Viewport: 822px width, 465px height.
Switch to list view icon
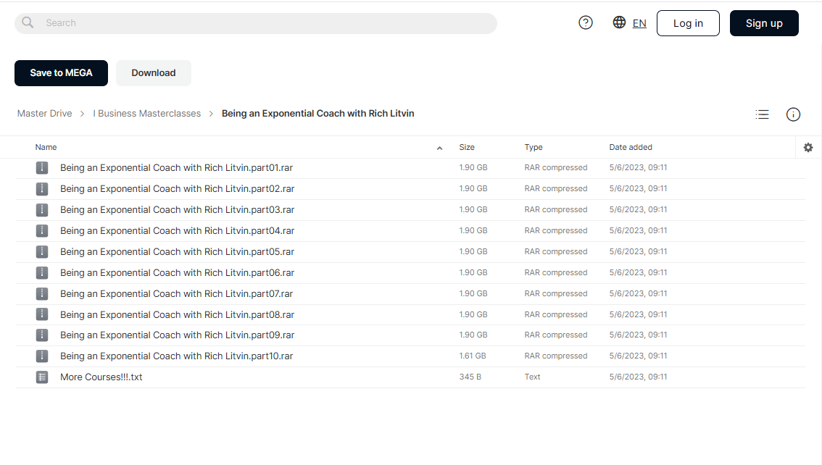[x=763, y=114]
